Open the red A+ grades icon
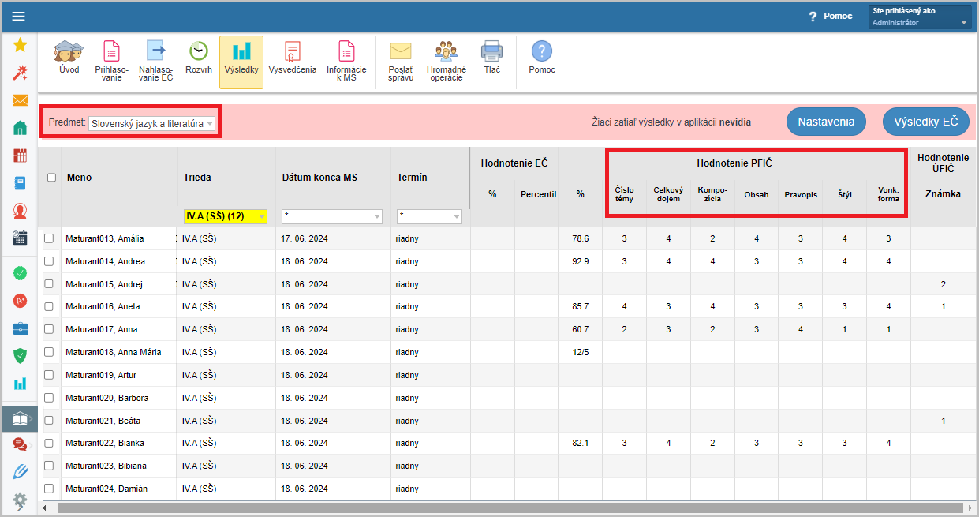 [21, 301]
